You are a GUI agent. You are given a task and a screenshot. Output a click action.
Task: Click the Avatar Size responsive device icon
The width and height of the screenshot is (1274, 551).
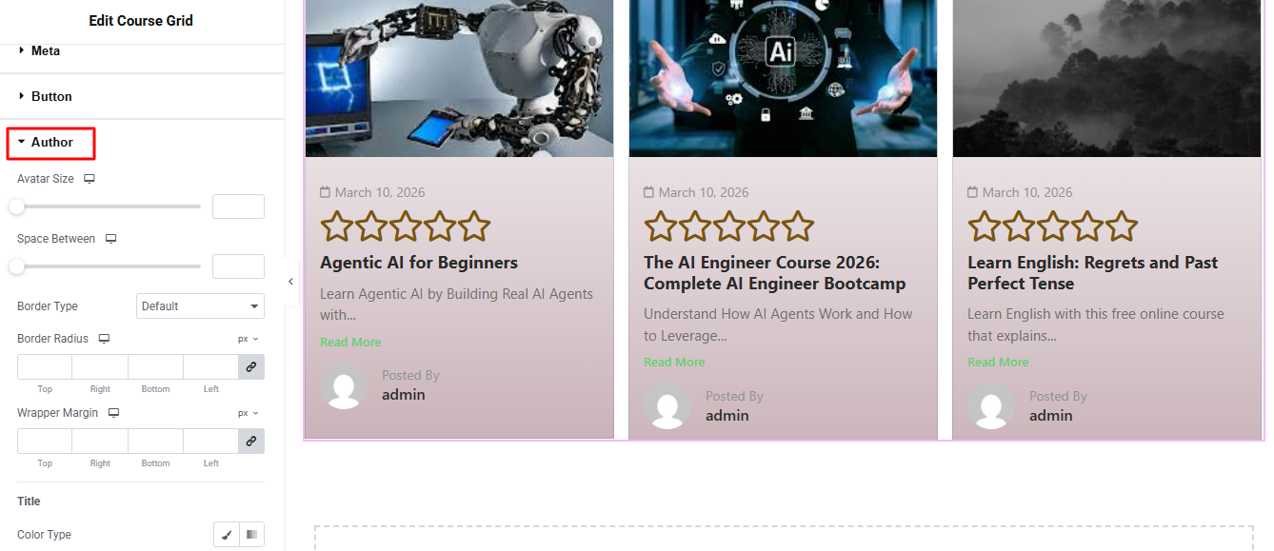pos(90,179)
